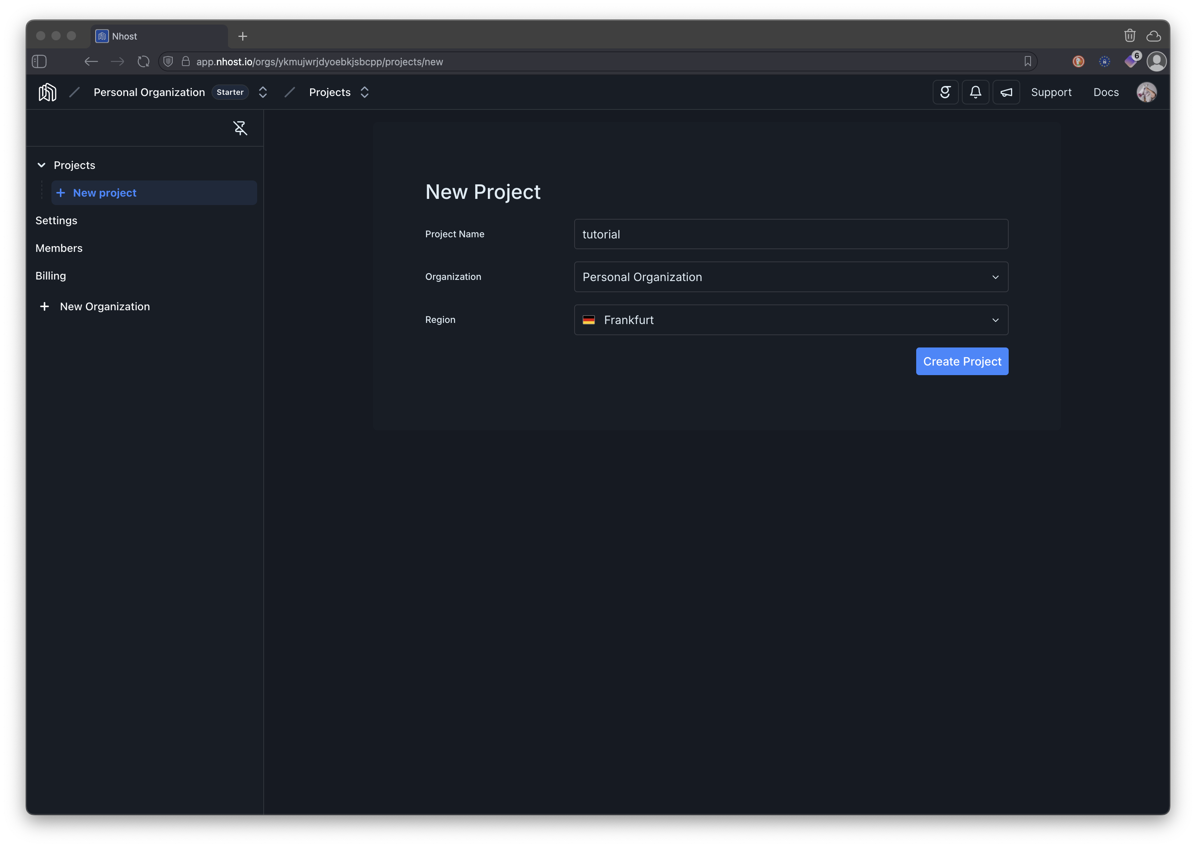Bookmark this page with bookmark icon
1196x847 pixels.
[x=1027, y=61]
